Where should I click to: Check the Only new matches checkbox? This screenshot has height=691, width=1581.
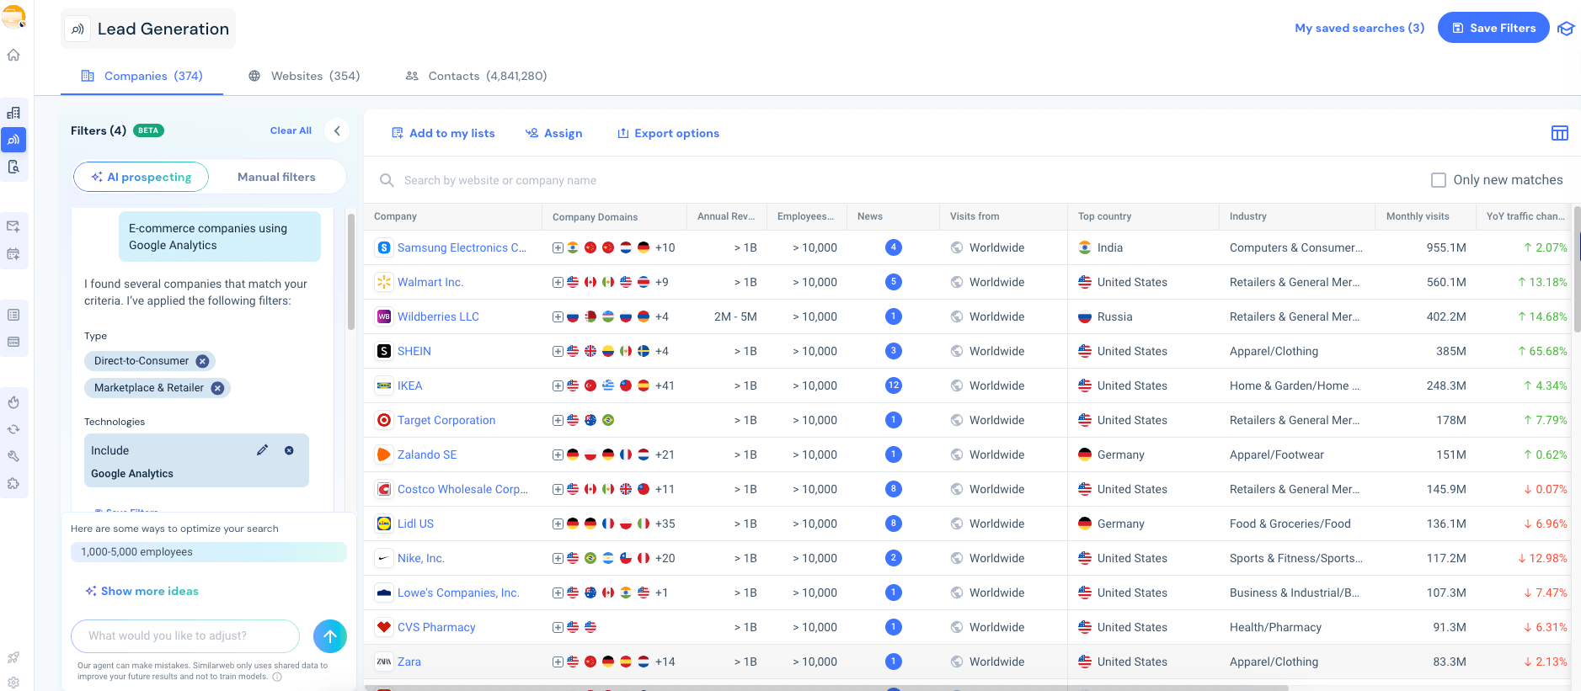1439,180
